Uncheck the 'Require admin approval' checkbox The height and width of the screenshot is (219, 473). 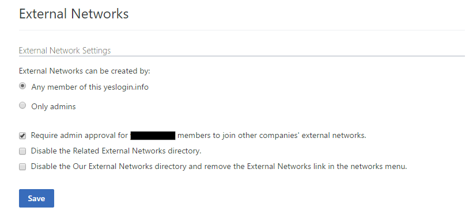(x=22, y=136)
